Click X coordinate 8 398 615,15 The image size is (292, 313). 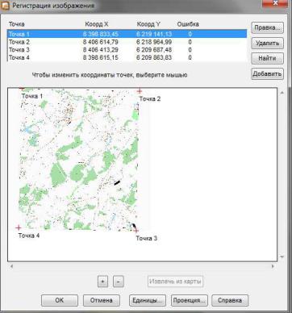point(101,57)
